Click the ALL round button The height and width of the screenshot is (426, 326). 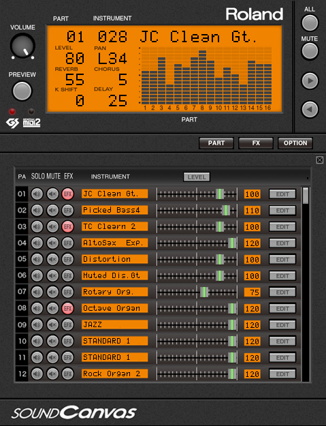tap(310, 22)
